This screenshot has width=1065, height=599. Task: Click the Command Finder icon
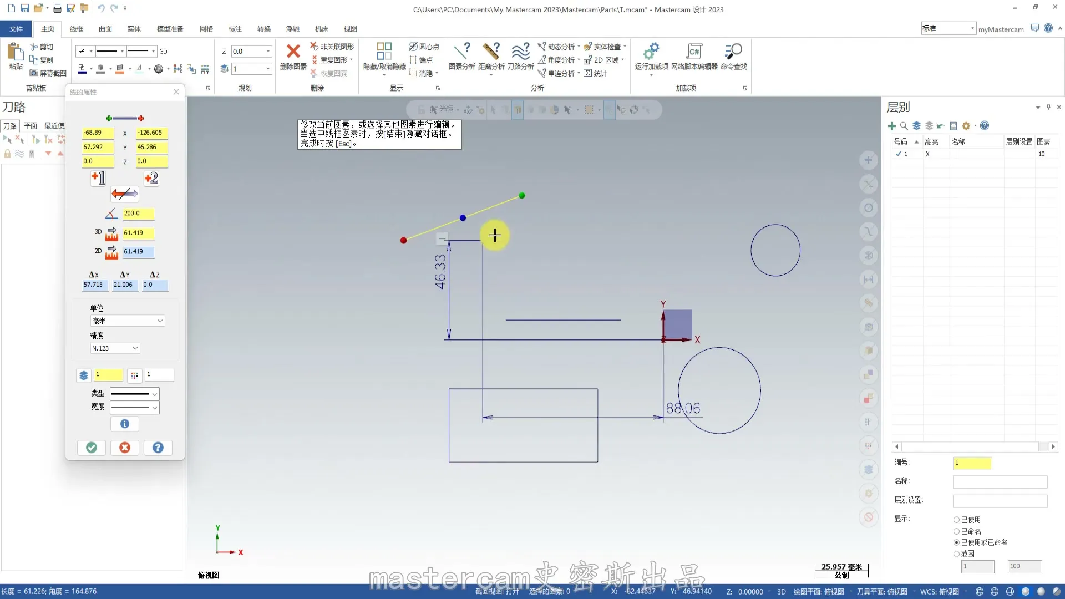[x=733, y=52]
